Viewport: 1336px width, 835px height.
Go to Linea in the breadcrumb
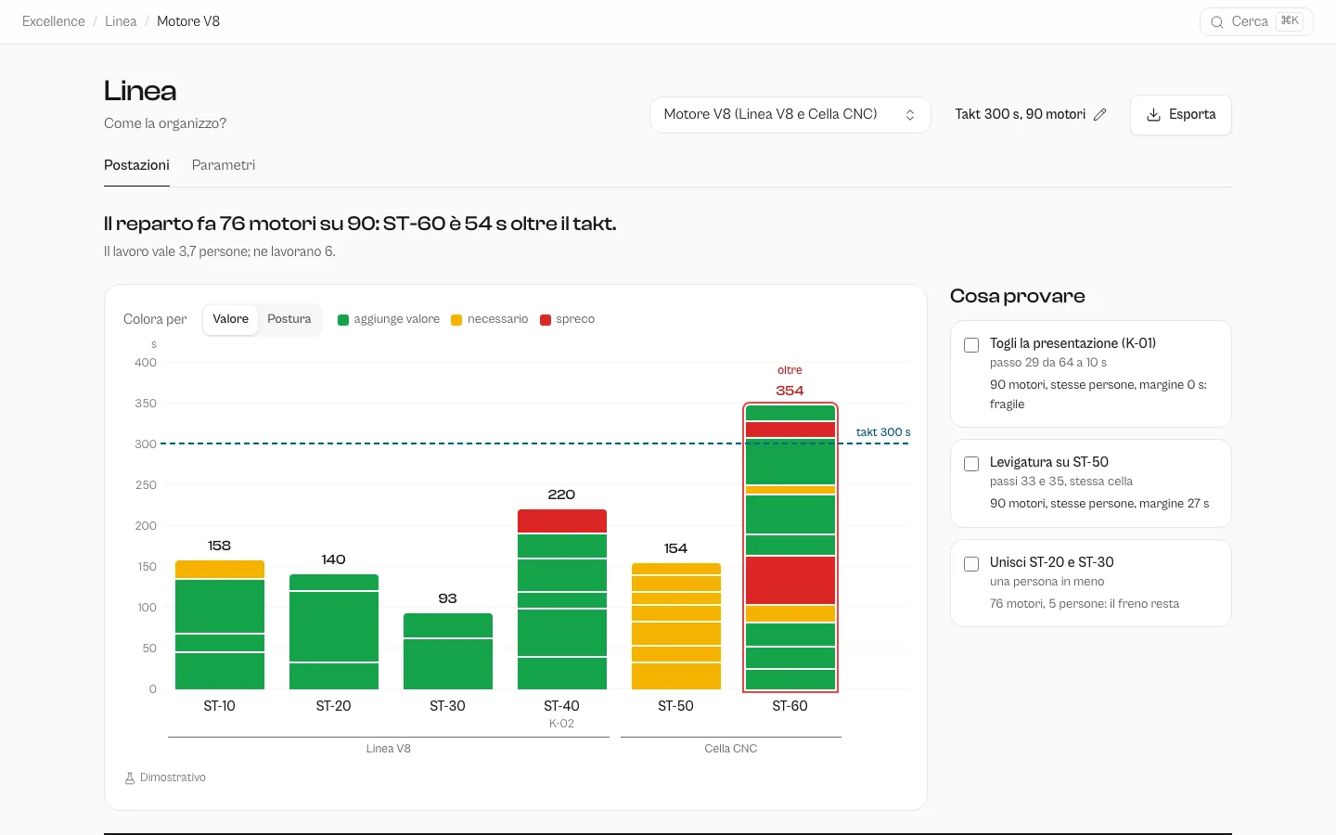click(121, 21)
